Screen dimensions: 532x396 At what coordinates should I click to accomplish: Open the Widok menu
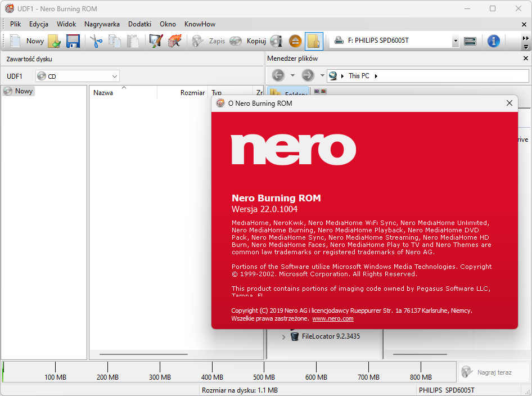[66, 24]
